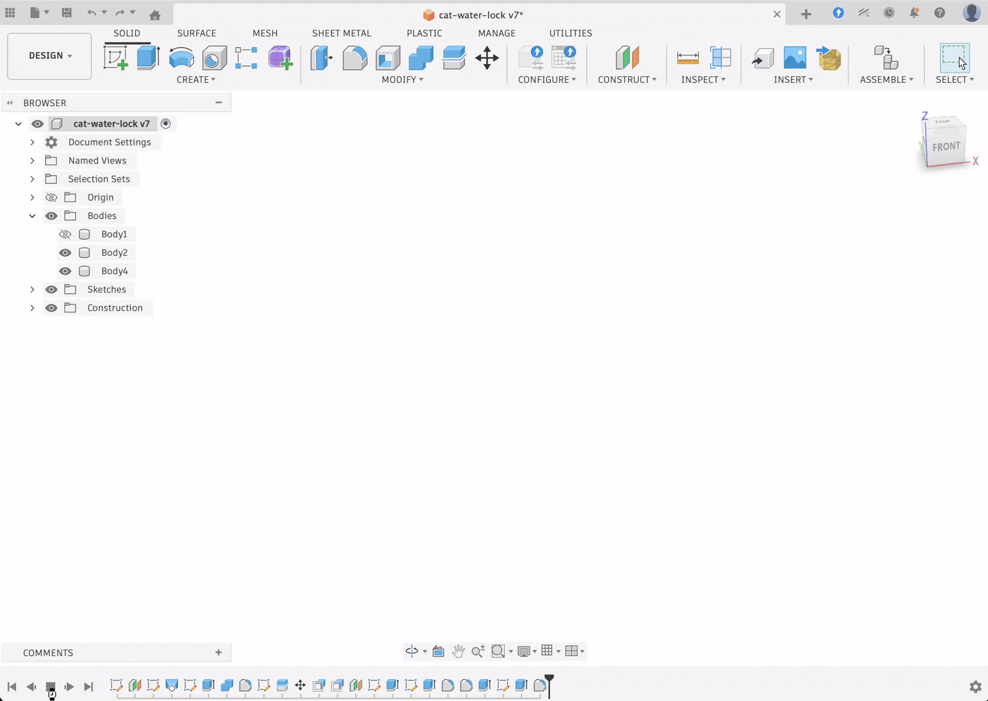This screenshot has height=701, width=988.
Task: Show the hidden Origin folder
Action: [51, 198]
